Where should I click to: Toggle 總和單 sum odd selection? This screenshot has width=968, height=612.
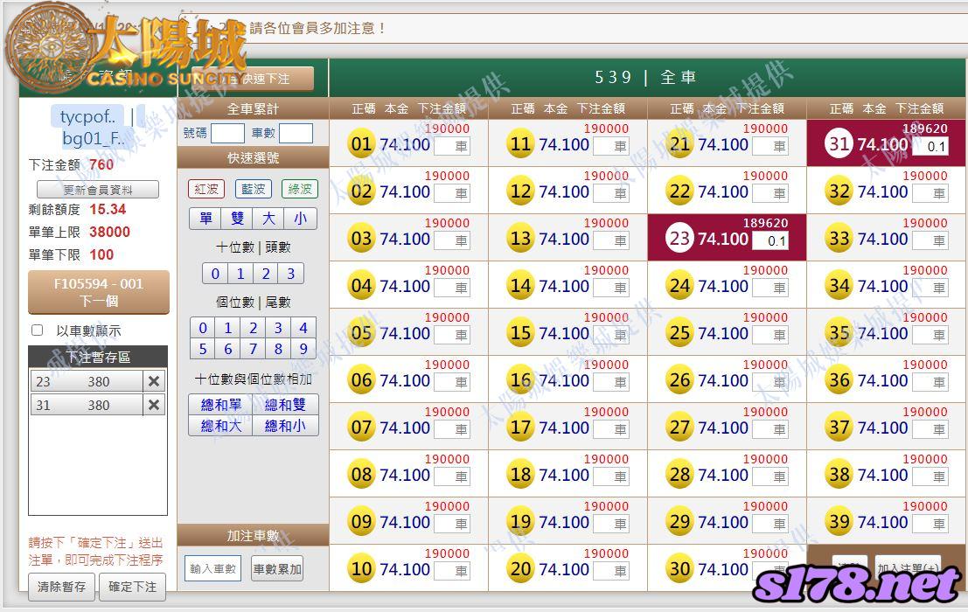tap(221, 405)
